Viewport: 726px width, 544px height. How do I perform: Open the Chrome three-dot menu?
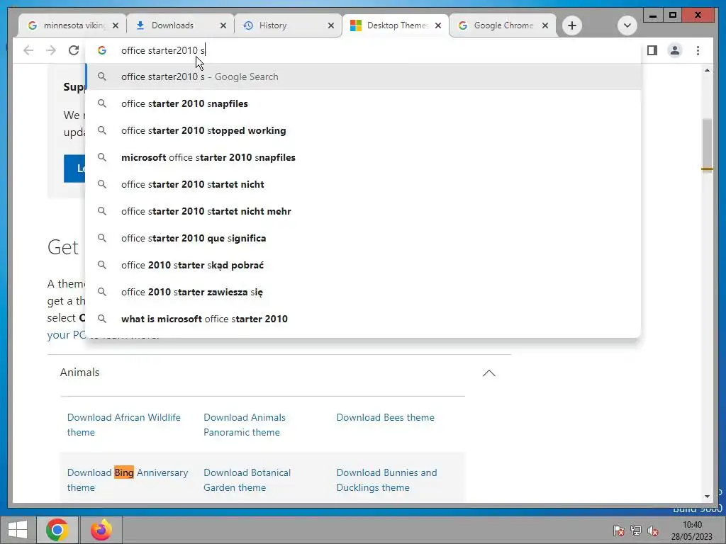698,50
